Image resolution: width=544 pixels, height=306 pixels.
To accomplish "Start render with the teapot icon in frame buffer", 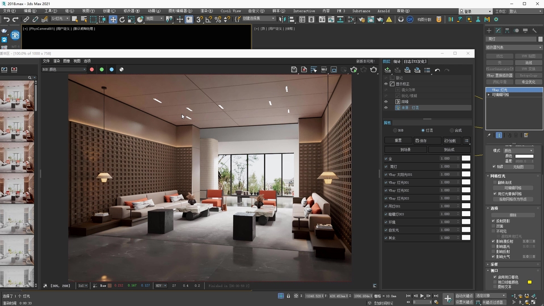I will tap(373, 70).
